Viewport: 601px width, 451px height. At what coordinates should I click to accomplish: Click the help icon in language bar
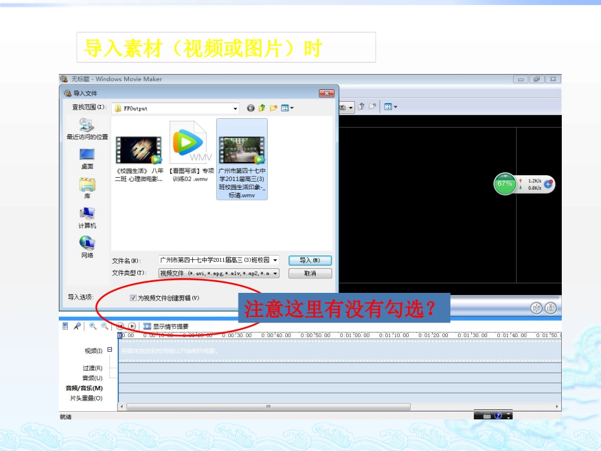pyautogui.click(x=498, y=416)
